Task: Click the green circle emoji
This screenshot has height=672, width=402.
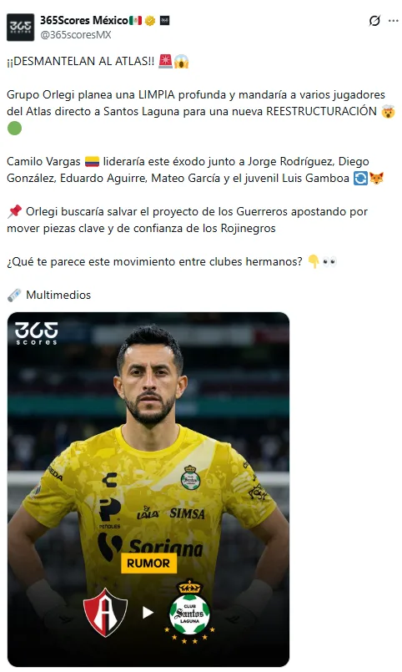Action: 14,129
